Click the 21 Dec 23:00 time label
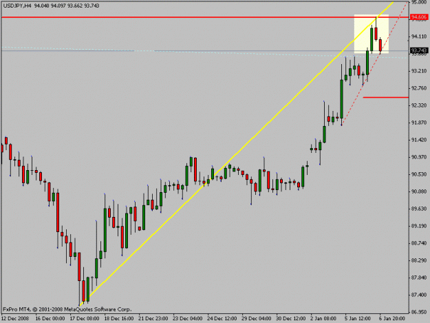 click(x=153, y=318)
